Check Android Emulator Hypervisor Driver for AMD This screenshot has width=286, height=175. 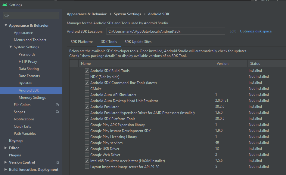pyautogui.click(x=87, y=113)
